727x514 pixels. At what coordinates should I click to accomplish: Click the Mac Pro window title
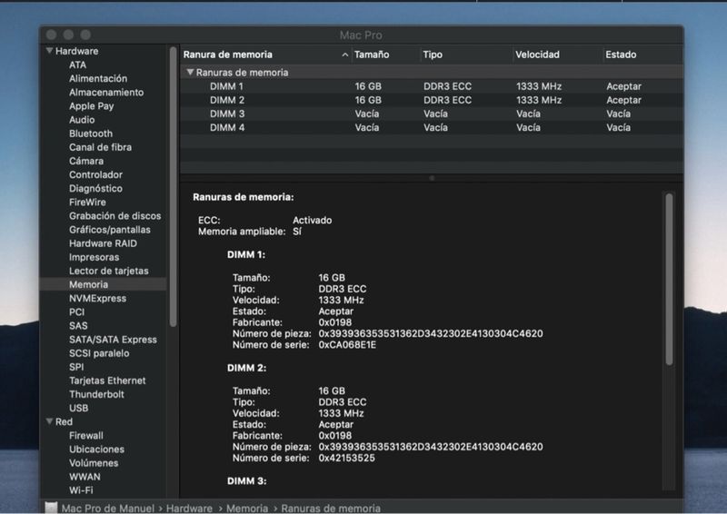pyautogui.click(x=361, y=35)
